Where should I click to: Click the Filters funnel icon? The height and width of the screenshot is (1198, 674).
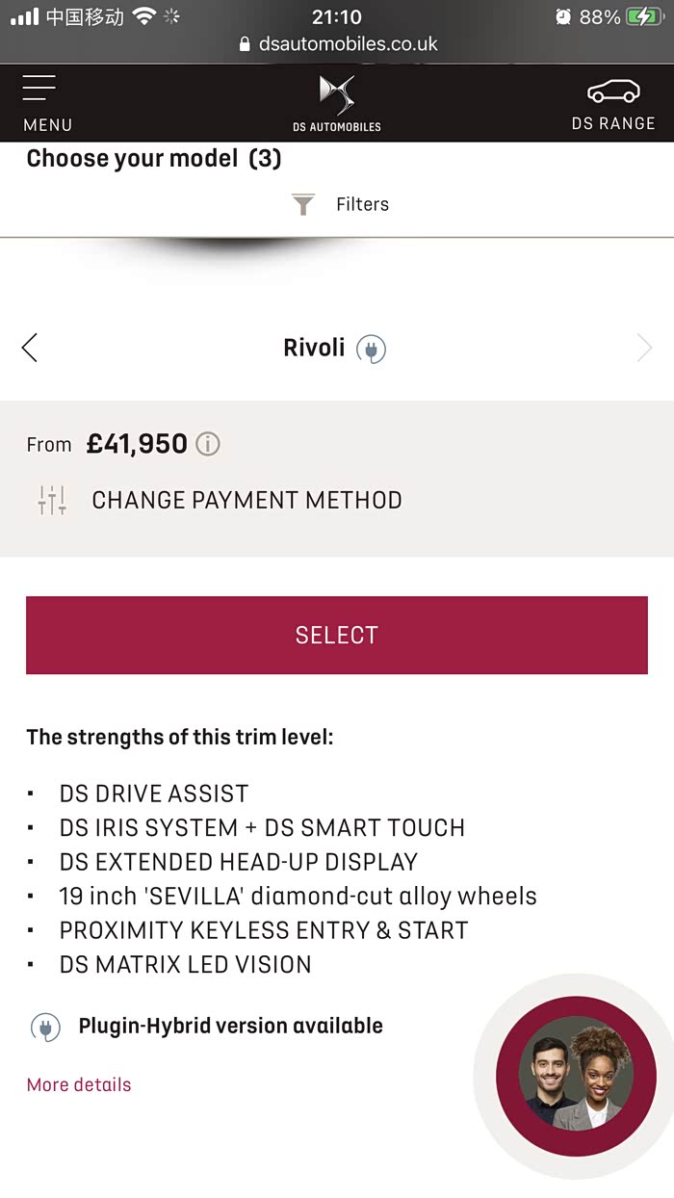[303, 204]
